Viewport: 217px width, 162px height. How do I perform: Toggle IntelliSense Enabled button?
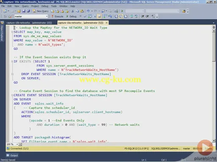point(99,16)
